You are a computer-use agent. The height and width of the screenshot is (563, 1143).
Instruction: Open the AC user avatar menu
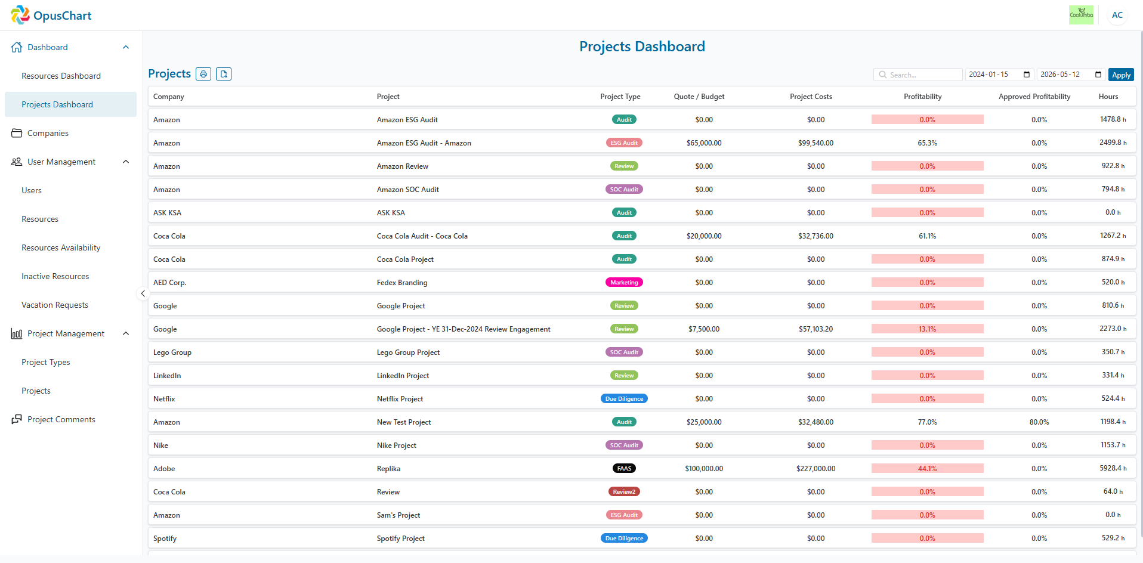[1117, 15]
